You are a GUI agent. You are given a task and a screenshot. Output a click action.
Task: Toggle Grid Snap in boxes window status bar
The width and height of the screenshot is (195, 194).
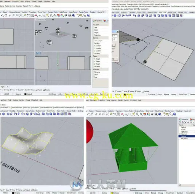click(52, 94)
